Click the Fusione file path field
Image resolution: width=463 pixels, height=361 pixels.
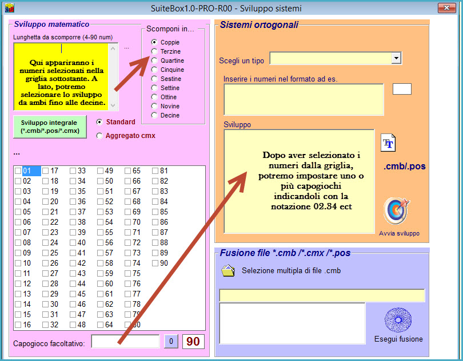pyautogui.click(x=322, y=295)
